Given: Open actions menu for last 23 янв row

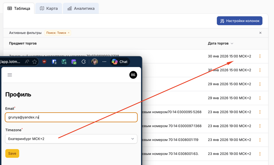Looking at the screenshot, I should tap(260, 154).
